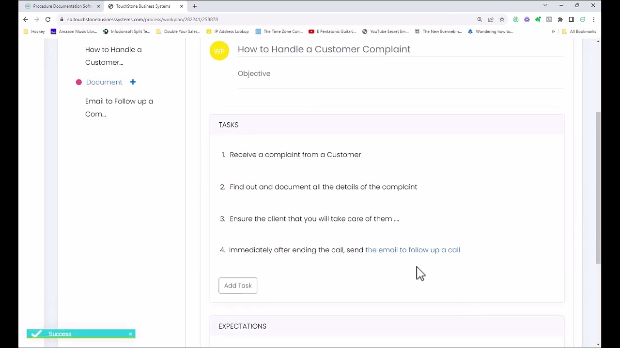Click the pink Document bullet dot
This screenshot has height=348, width=620.
79,82
